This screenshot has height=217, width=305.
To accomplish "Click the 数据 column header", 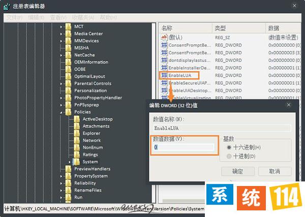I will pyautogui.click(x=283, y=28).
